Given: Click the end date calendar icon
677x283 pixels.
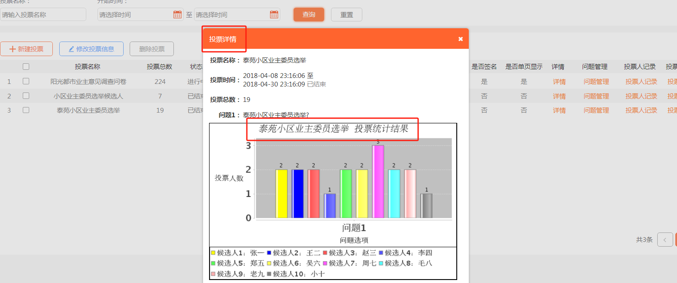Looking at the screenshot, I should click(x=274, y=15).
